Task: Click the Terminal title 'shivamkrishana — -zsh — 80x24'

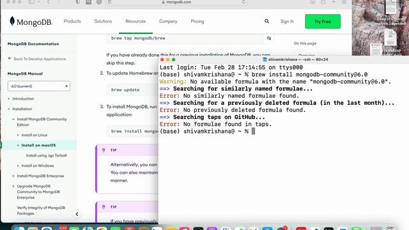Action: pyautogui.click(x=298, y=59)
